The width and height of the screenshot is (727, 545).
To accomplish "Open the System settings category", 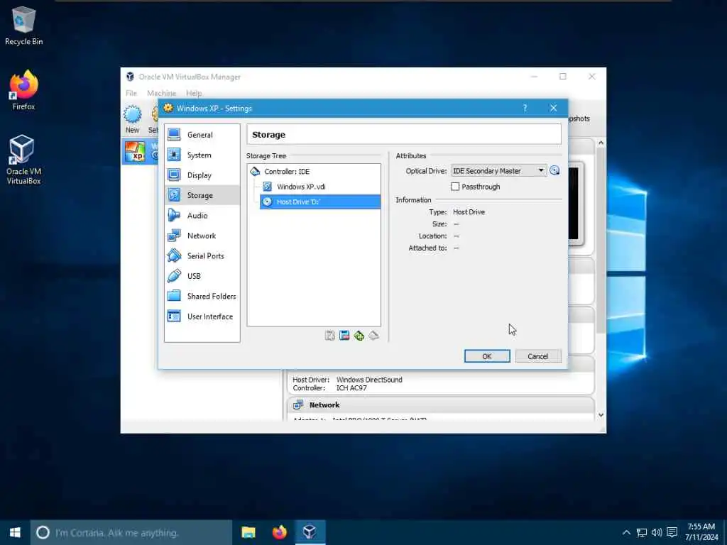I will [202, 155].
